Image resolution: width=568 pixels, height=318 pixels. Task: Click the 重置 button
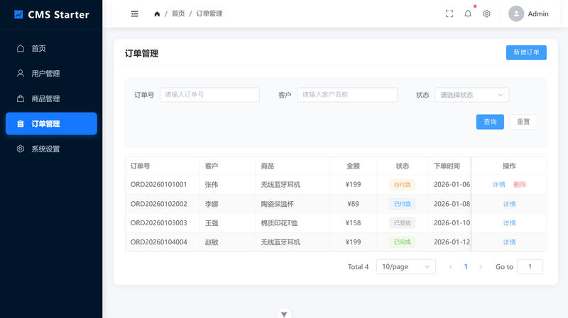523,122
